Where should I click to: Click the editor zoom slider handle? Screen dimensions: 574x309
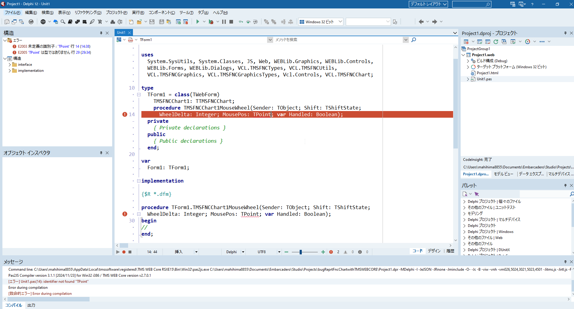tap(301, 252)
